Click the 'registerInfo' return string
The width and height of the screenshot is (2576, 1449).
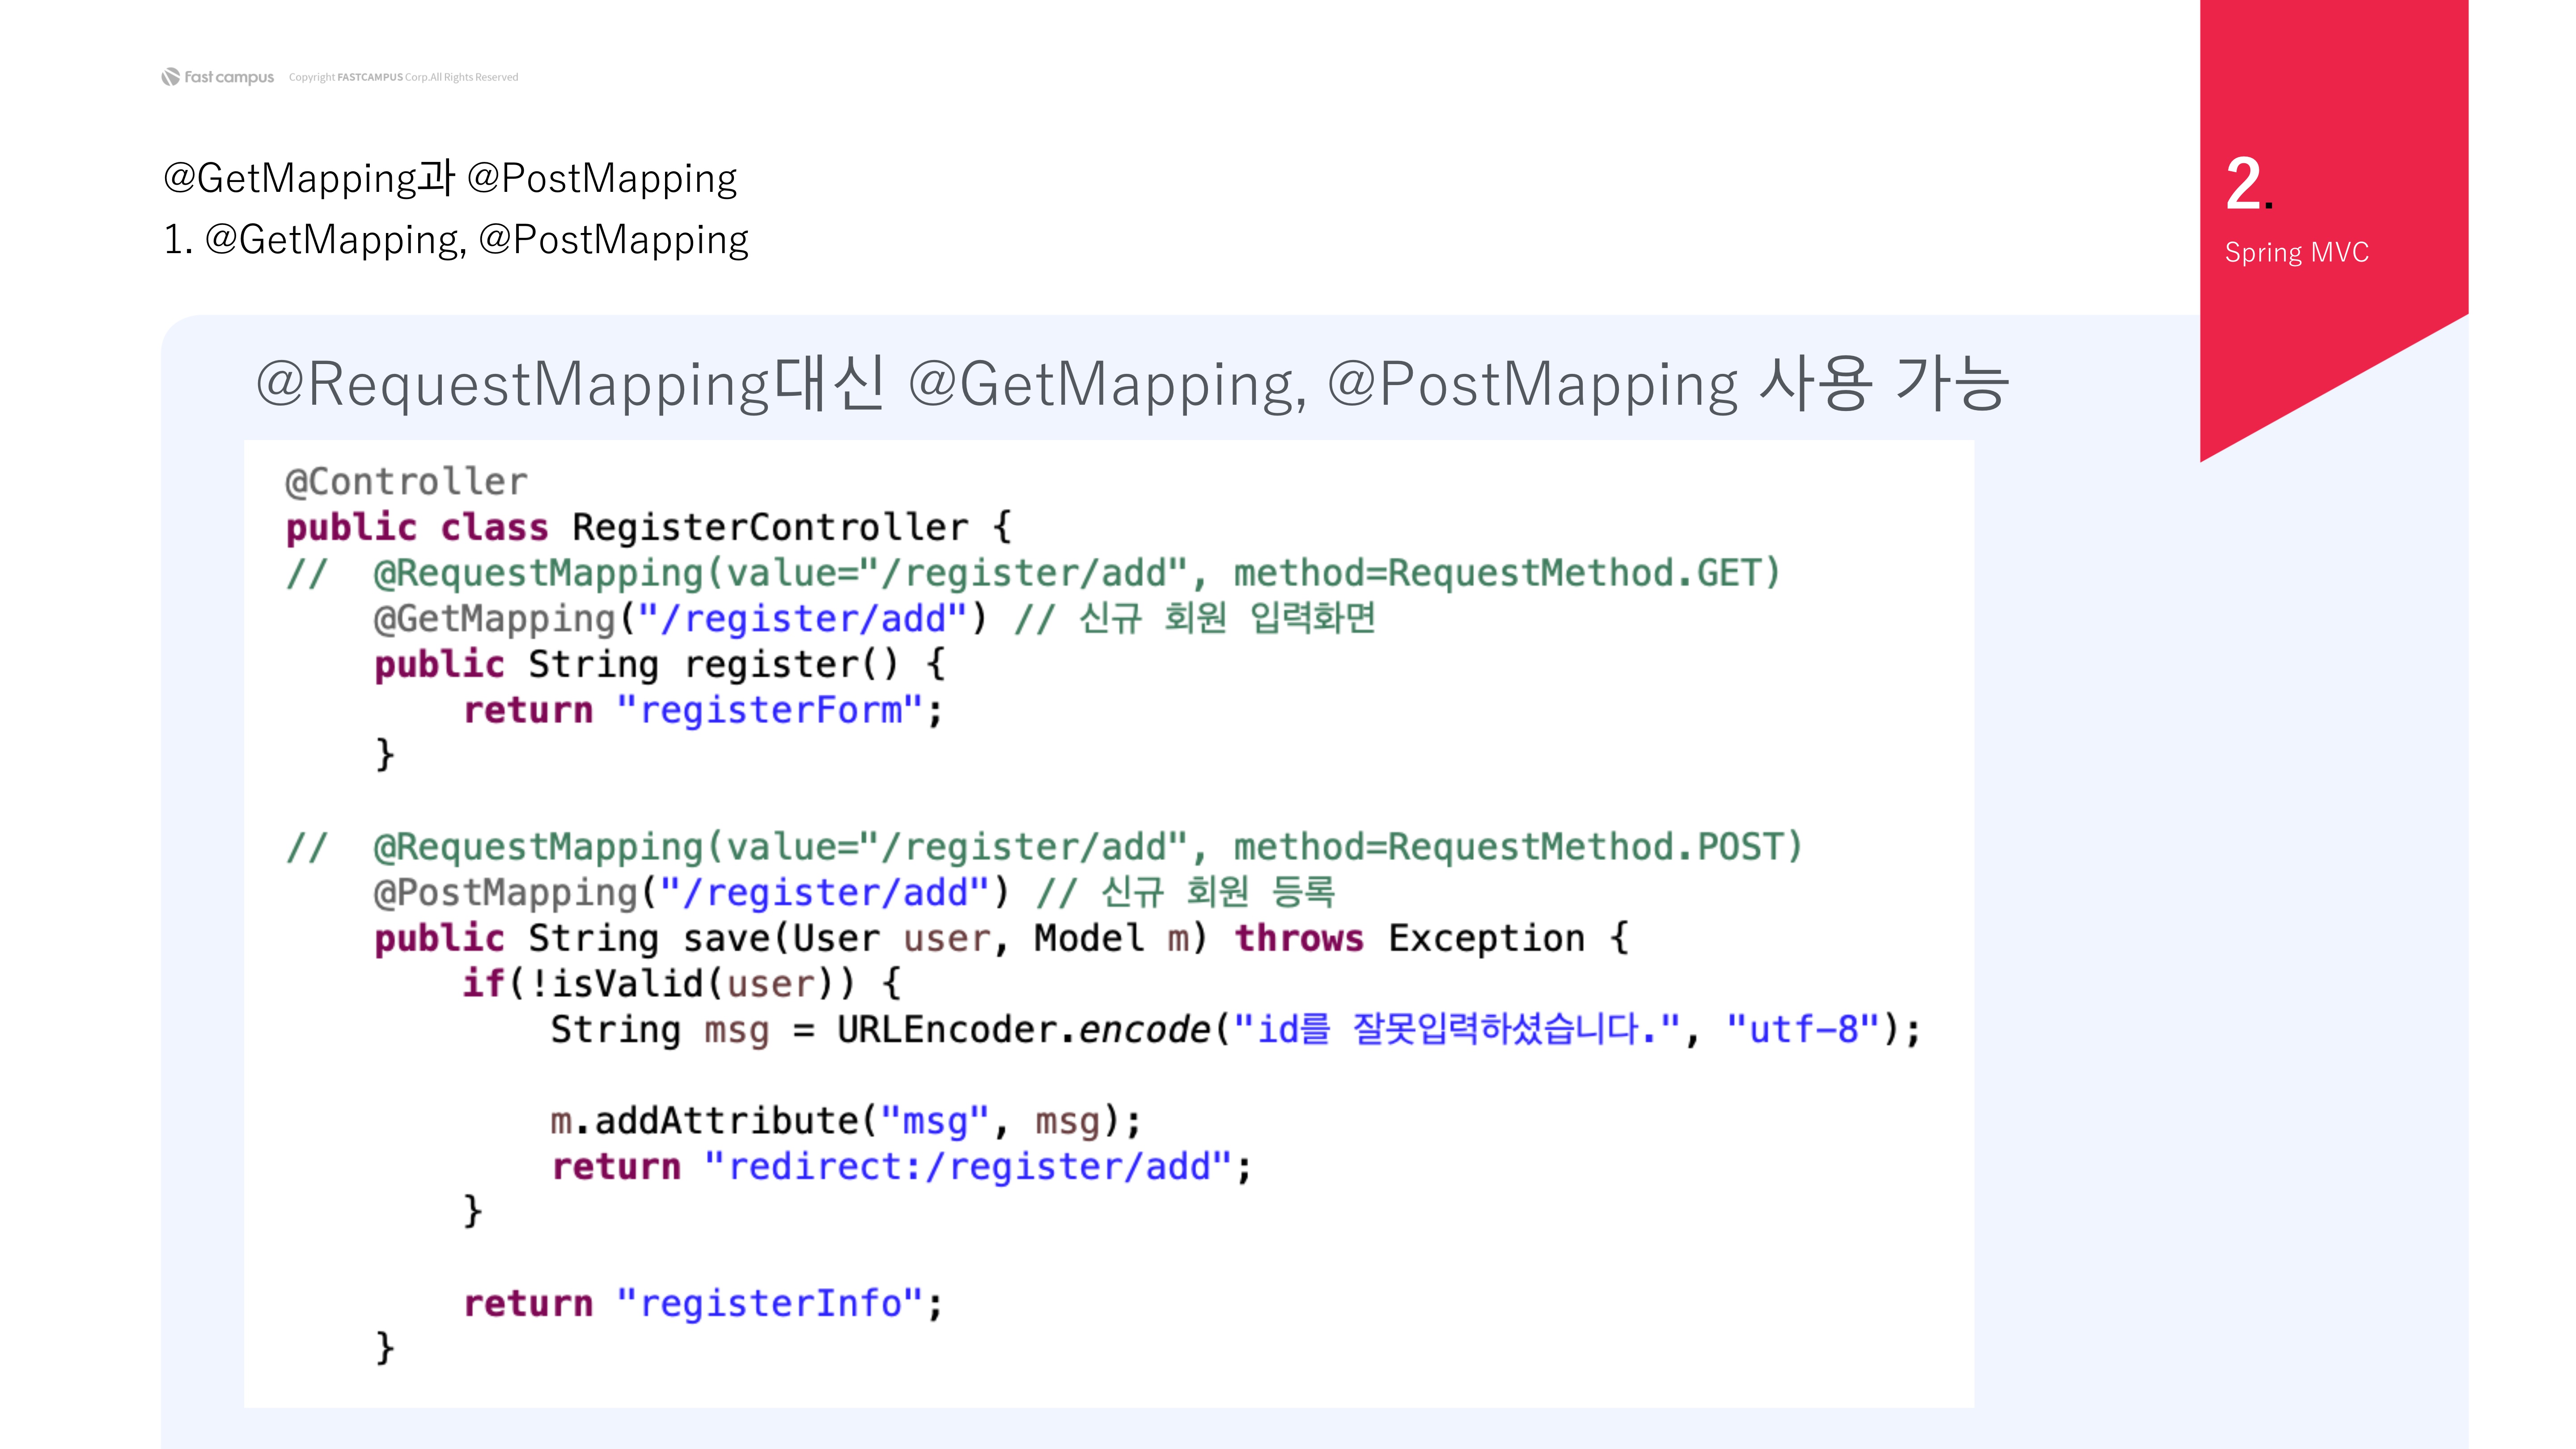[x=770, y=1303]
